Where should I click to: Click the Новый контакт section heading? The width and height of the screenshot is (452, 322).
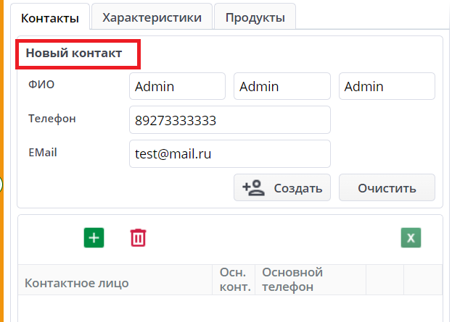[74, 54]
